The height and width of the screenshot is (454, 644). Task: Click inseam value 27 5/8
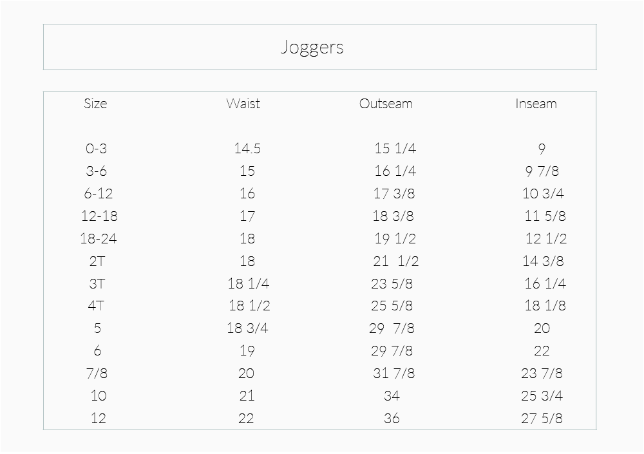pyautogui.click(x=542, y=419)
